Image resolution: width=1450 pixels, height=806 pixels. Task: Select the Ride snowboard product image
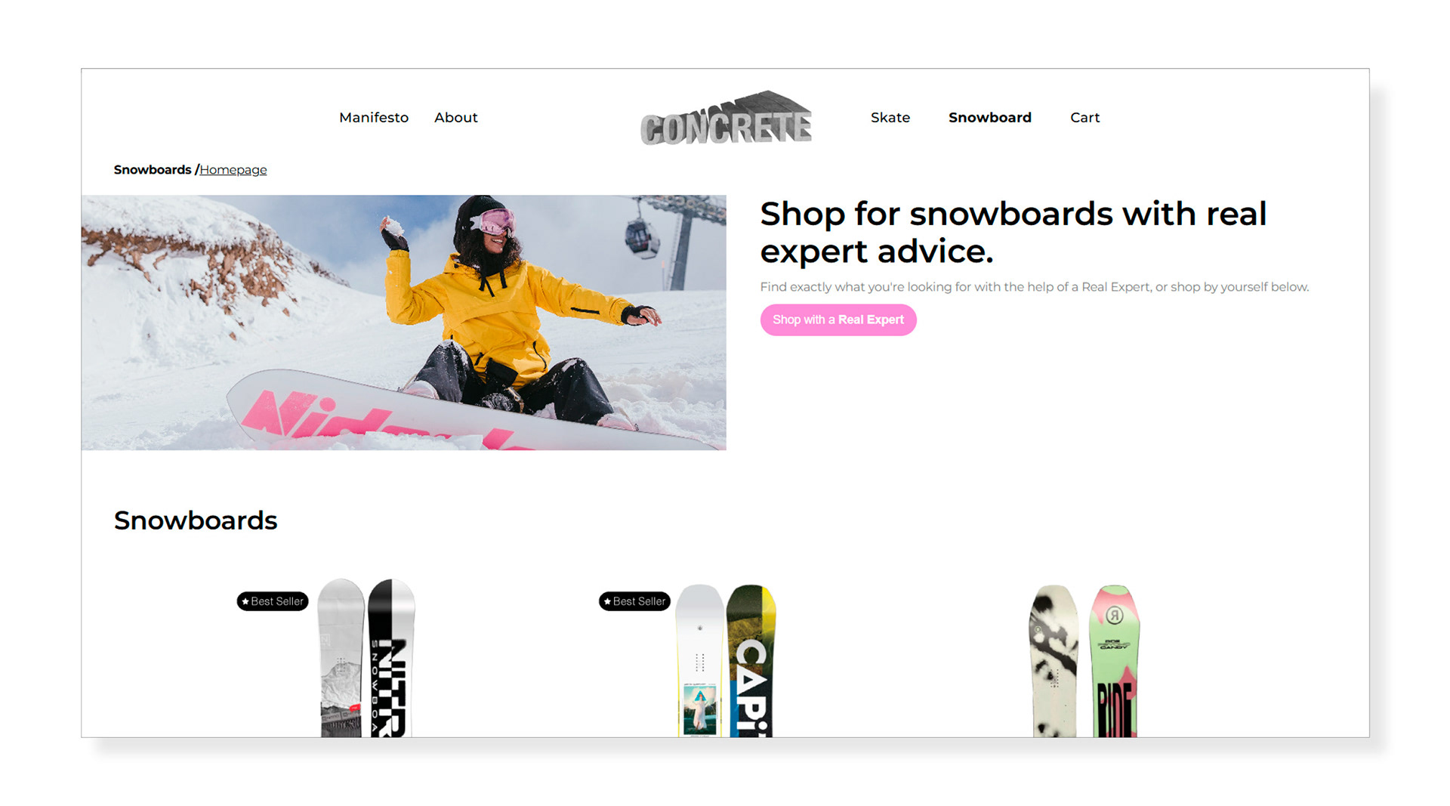click(1084, 660)
